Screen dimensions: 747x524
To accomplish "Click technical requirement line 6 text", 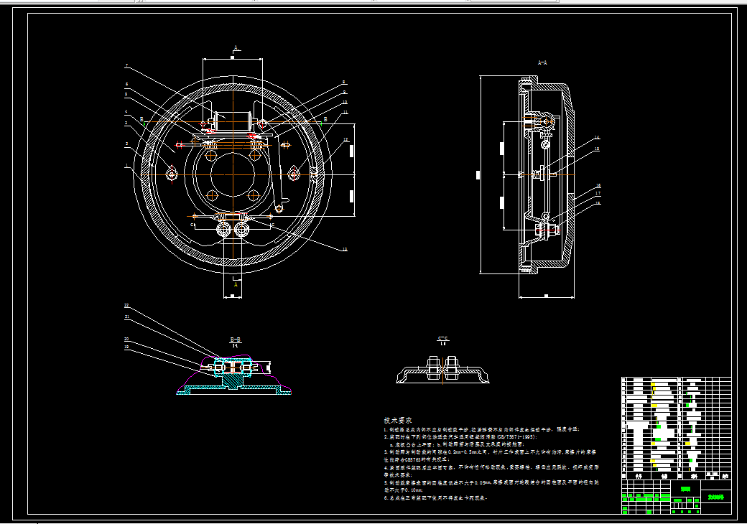I will pyautogui.click(x=436, y=498).
